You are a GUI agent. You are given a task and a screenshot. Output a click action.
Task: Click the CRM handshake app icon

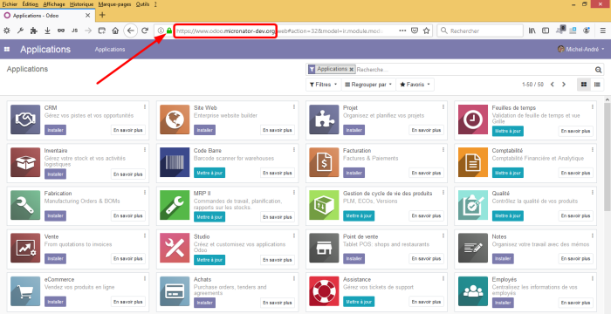(25, 119)
